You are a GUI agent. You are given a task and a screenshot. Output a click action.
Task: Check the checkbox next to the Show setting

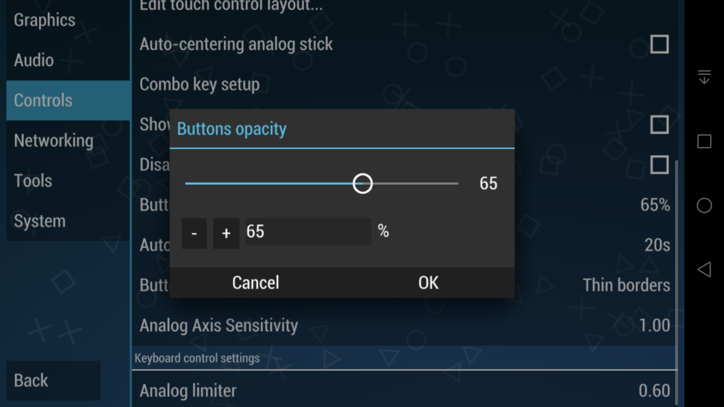pyautogui.click(x=660, y=124)
